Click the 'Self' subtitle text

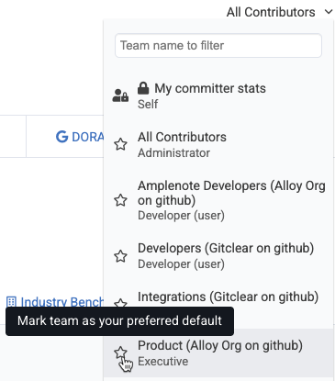click(x=148, y=105)
